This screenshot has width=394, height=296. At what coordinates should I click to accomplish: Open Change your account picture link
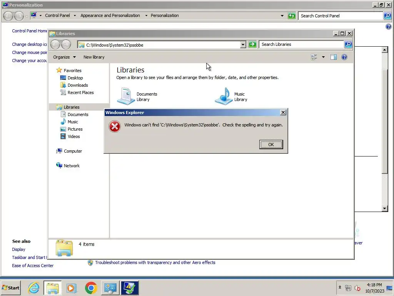click(x=30, y=61)
